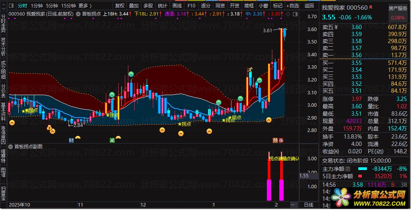Click the diamond icon in indicator header
The height and width of the screenshot is (210, 412).
[x=288, y=14]
